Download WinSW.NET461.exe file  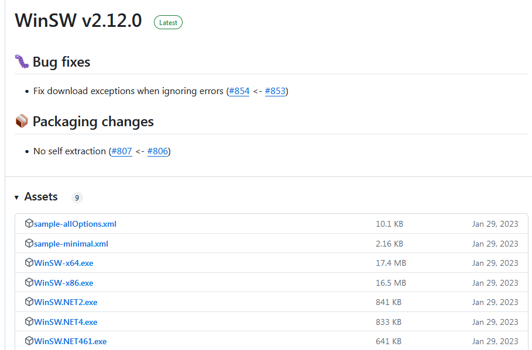click(x=70, y=341)
